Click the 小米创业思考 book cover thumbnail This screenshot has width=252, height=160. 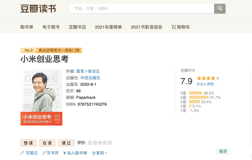42,97
